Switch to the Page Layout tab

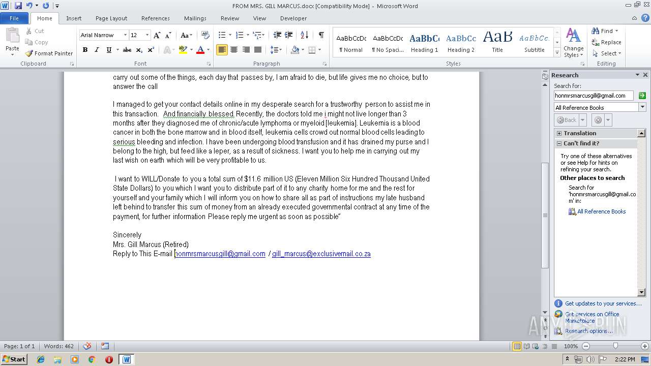tap(111, 18)
